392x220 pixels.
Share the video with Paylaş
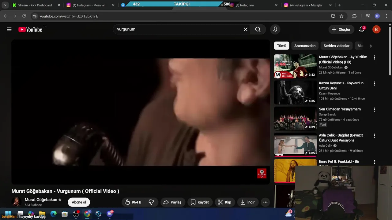[172, 202]
